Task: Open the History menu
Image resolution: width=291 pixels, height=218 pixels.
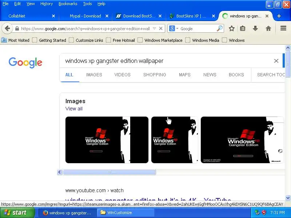Action: click(x=47, y=4)
